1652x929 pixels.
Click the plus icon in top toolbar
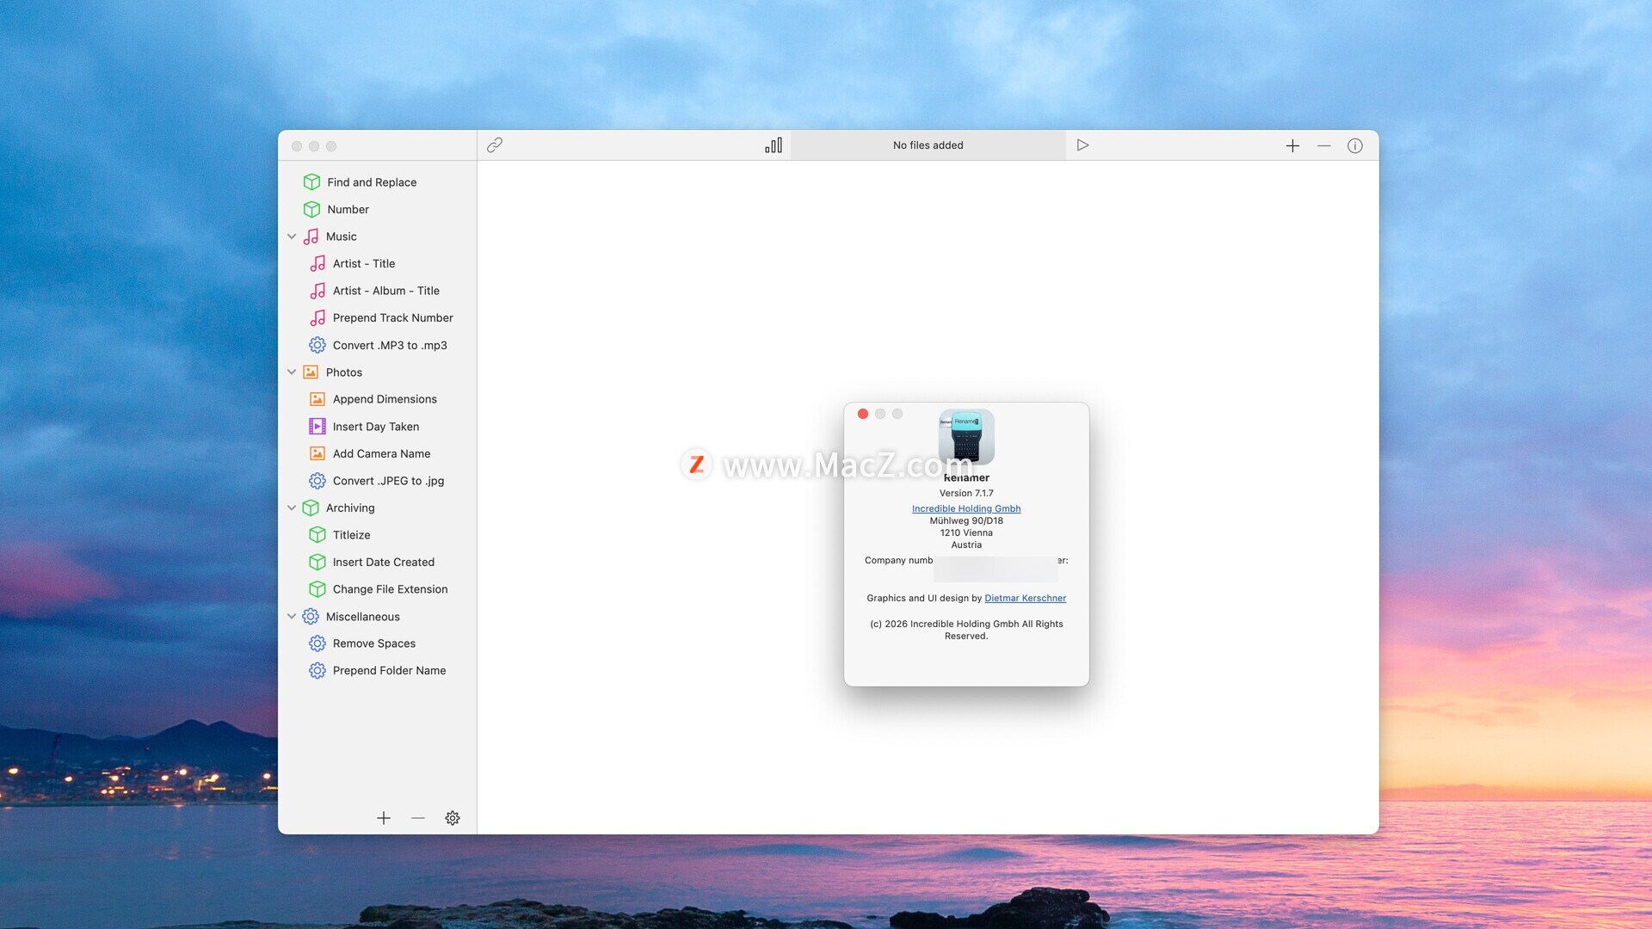(x=1292, y=146)
